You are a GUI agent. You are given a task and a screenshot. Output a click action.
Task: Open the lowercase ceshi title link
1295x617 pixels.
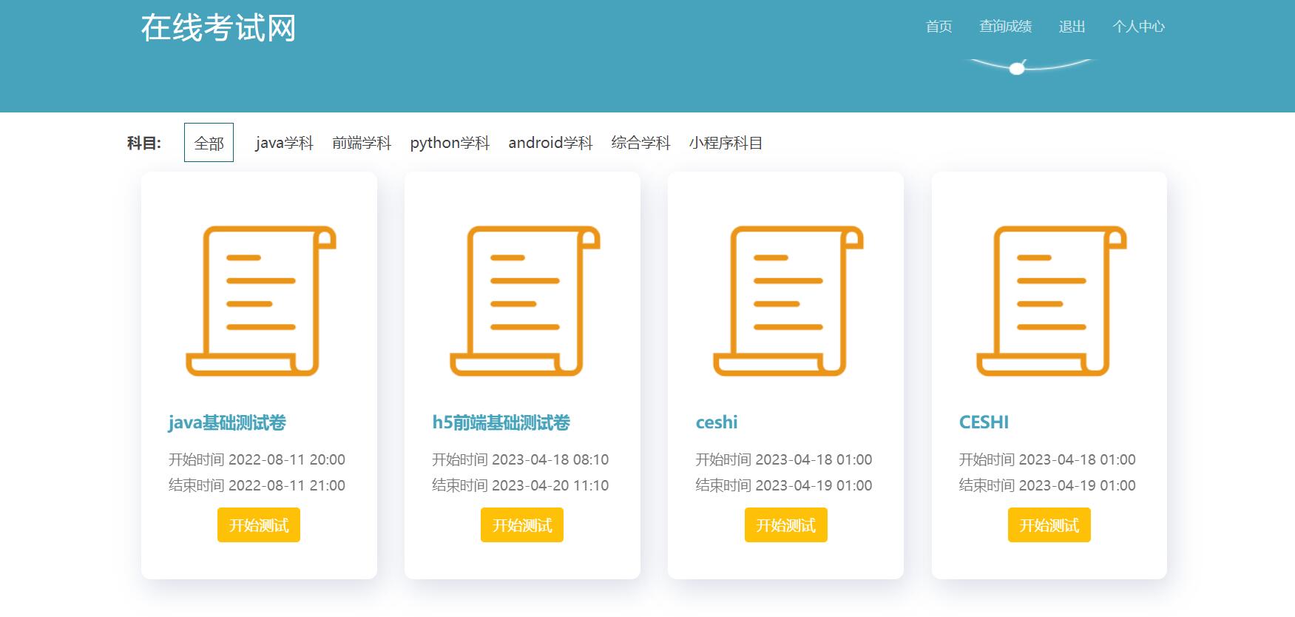coord(717,422)
